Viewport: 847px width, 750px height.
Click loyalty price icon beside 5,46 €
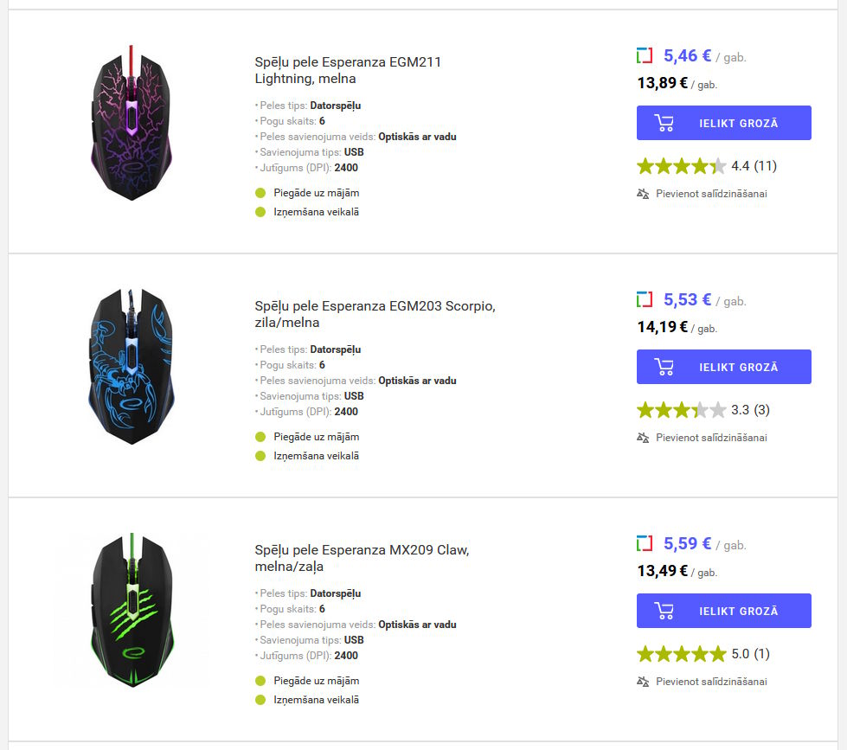(645, 56)
